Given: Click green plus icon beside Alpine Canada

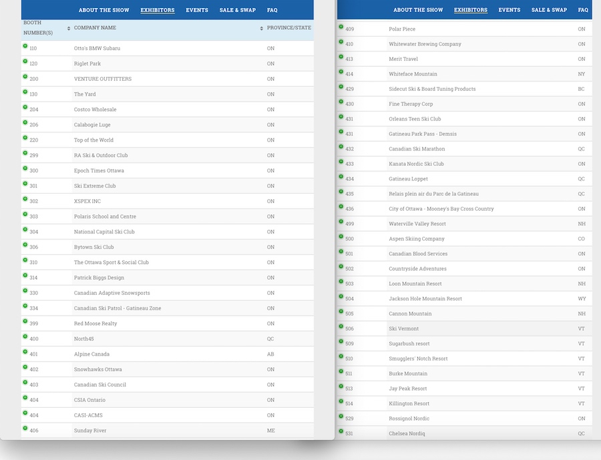Looking at the screenshot, I should tap(25, 352).
